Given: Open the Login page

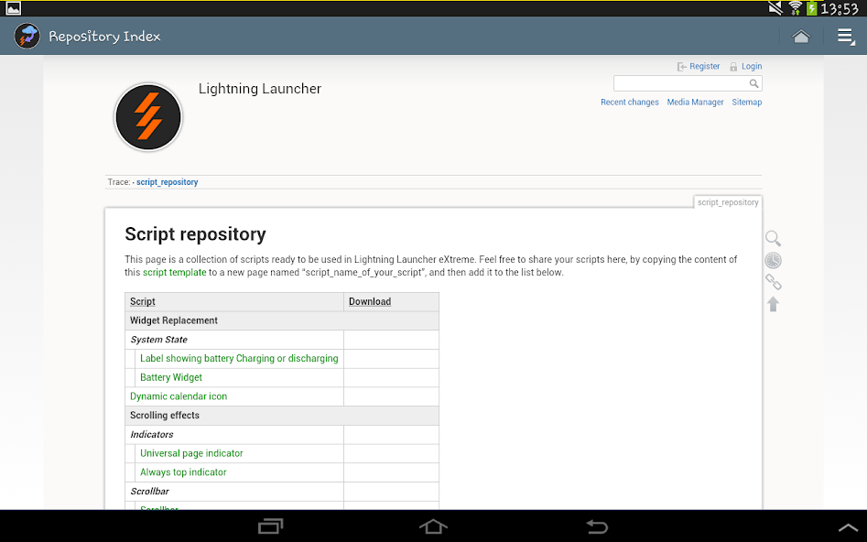Looking at the screenshot, I should point(751,66).
